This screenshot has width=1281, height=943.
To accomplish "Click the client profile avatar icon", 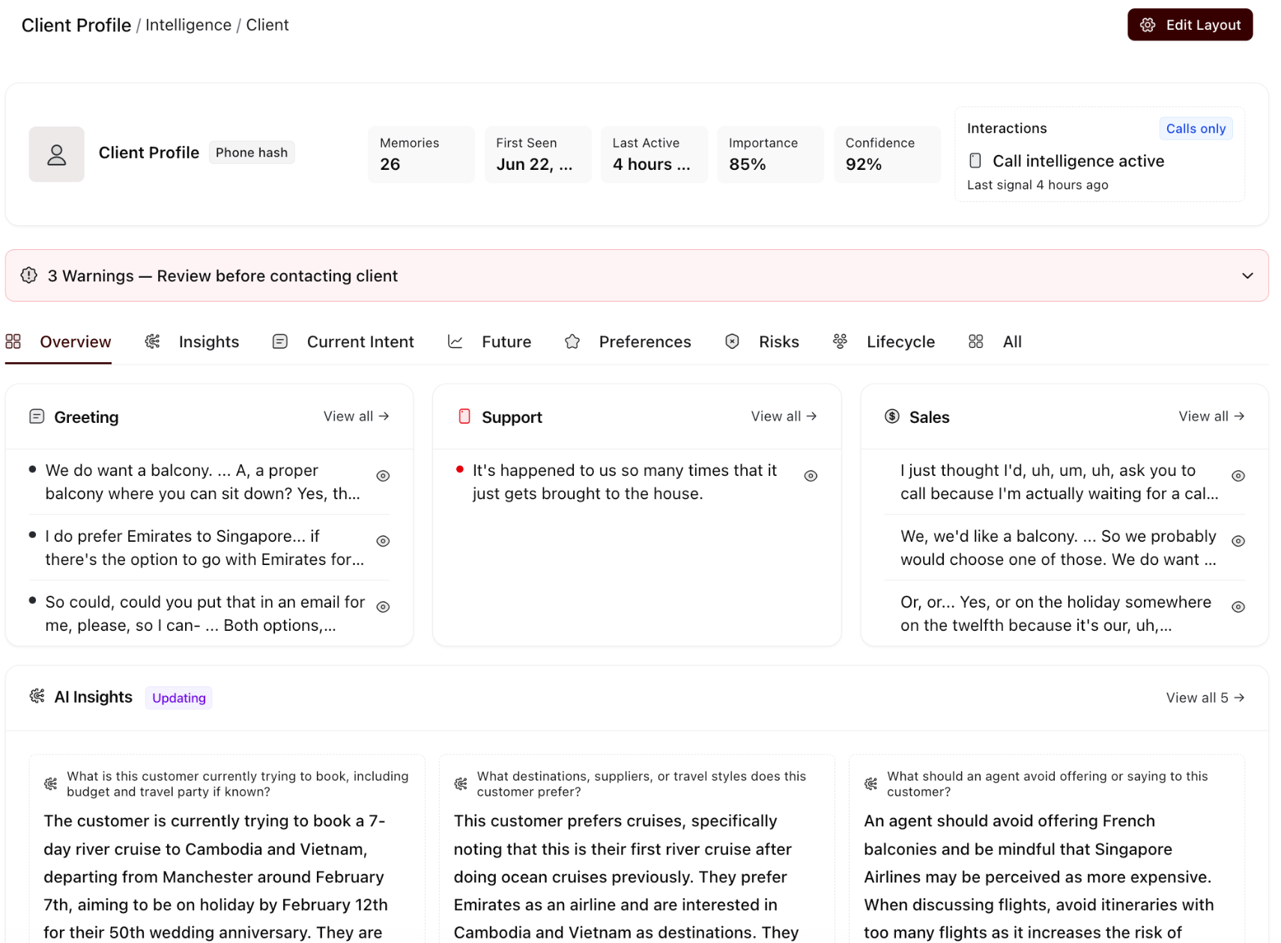I will click(57, 154).
